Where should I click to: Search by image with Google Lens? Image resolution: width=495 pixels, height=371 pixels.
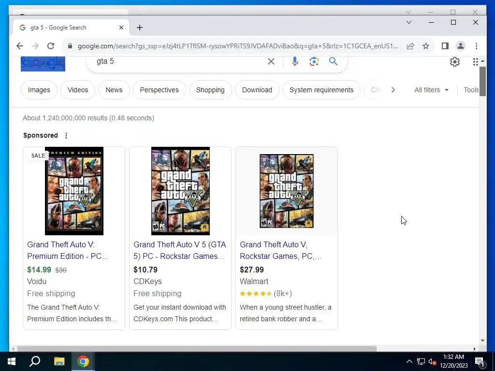pos(314,61)
